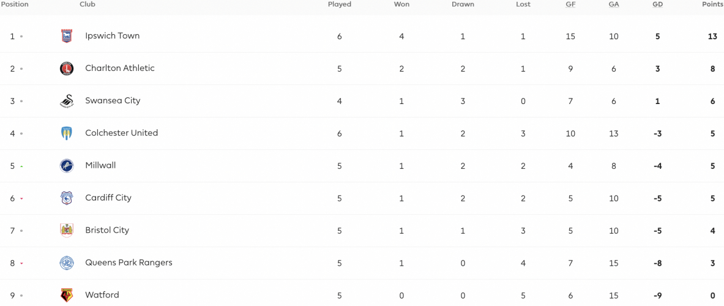
Task: Open the Watford club crest
Action: (67, 296)
